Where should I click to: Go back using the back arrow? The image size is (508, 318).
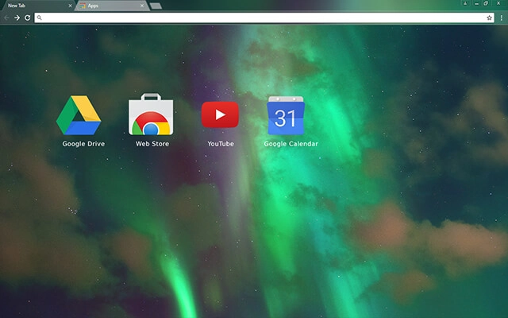pyautogui.click(x=6, y=17)
